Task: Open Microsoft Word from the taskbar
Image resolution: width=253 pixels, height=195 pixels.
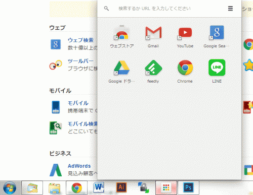Action: (x=99, y=187)
